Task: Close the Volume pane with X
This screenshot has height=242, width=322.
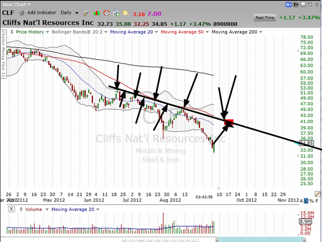Action: (11, 209)
